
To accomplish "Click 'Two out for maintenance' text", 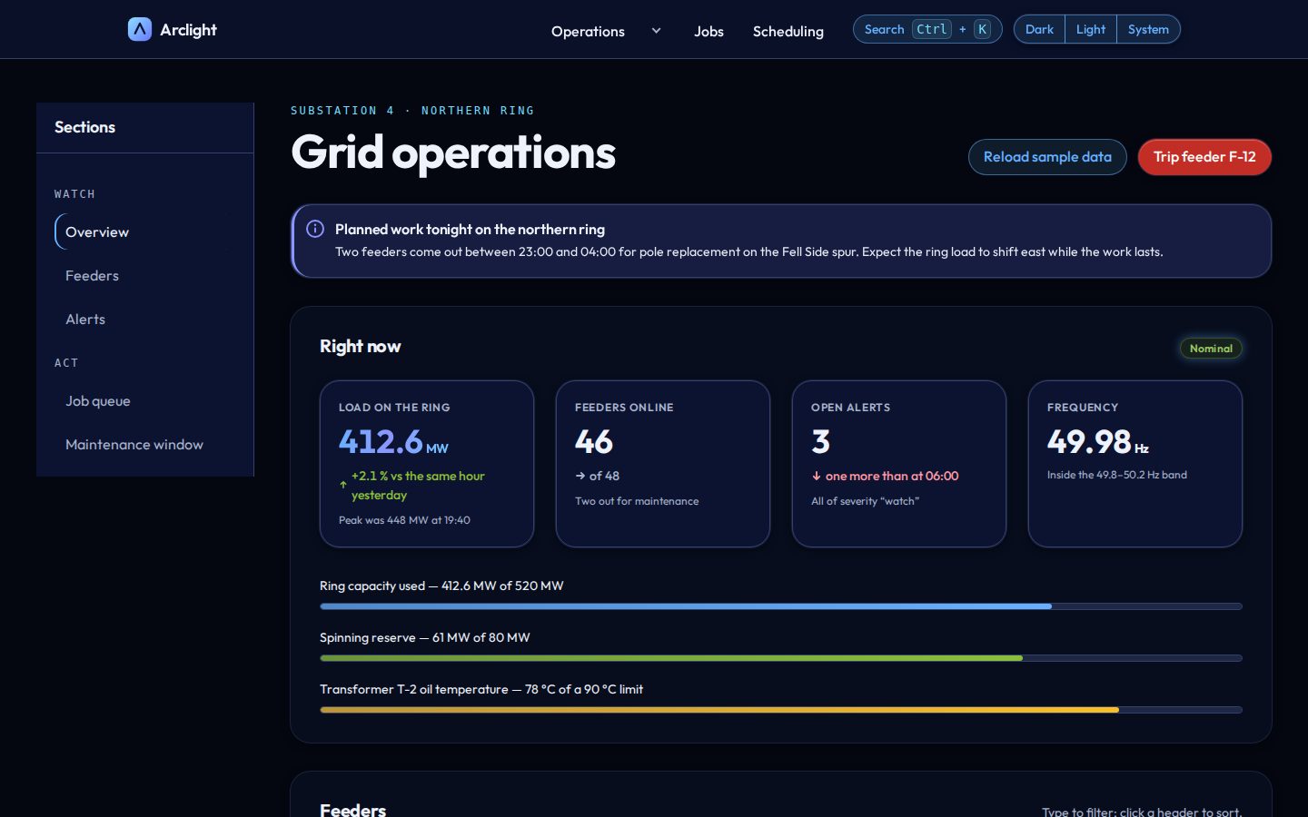I will (x=637, y=501).
